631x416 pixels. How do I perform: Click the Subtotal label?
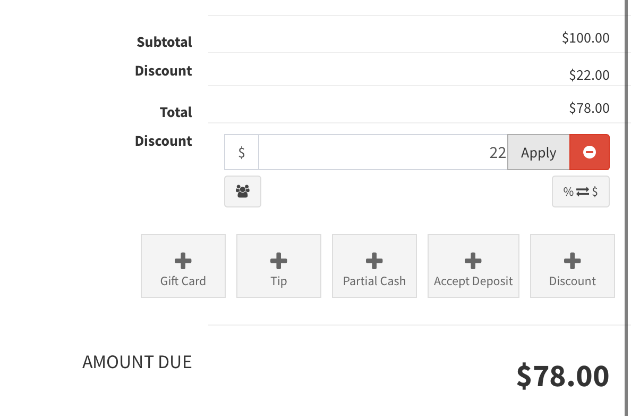pyautogui.click(x=164, y=42)
